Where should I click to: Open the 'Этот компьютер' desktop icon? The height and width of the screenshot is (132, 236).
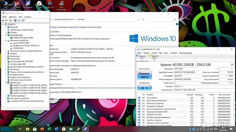point(6,6)
